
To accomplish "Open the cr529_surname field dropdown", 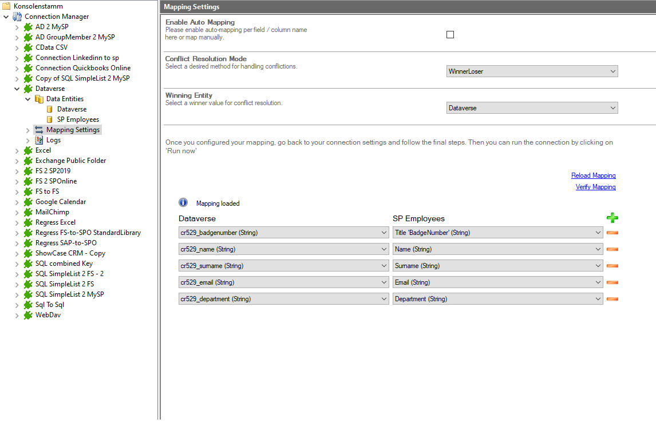I will 283,266.
